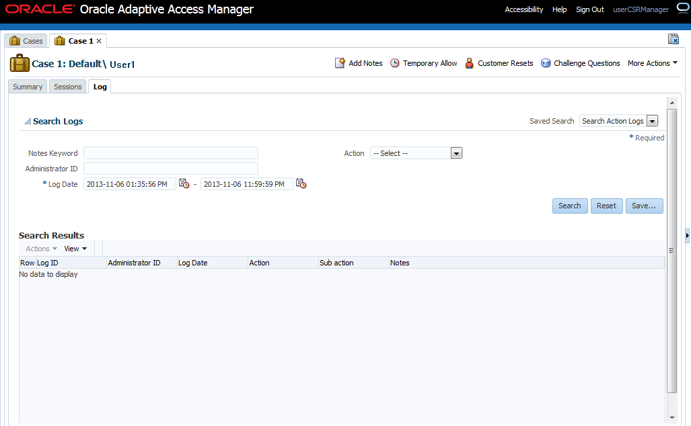The width and height of the screenshot is (691, 426).
Task: Click the Temporary Allow clock icon
Action: tap(395, 63)
